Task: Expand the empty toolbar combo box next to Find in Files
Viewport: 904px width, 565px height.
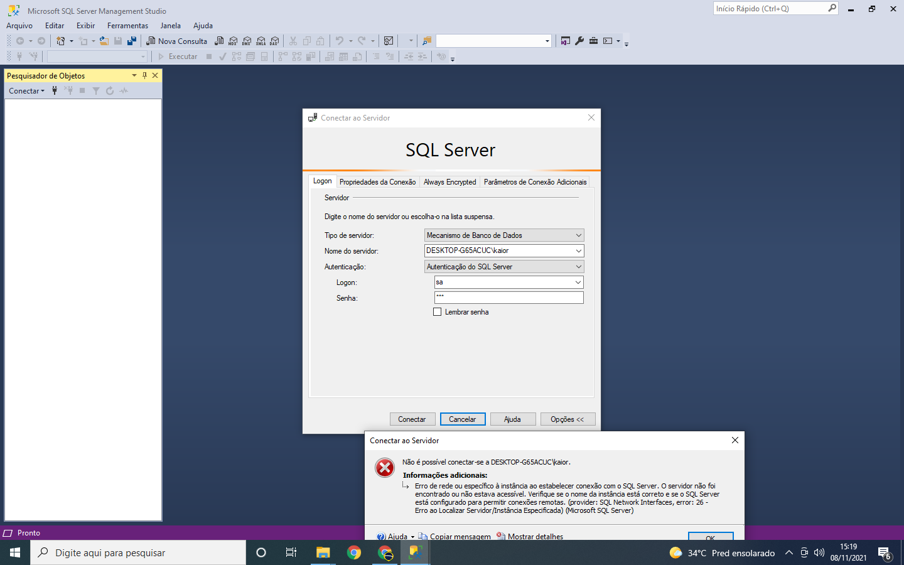Action: (547, 41)
